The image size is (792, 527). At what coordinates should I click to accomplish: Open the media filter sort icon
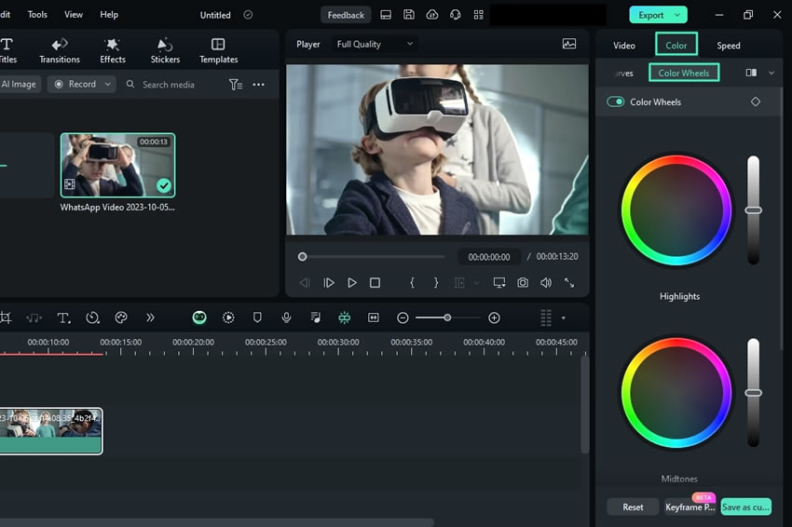point(236,85)
